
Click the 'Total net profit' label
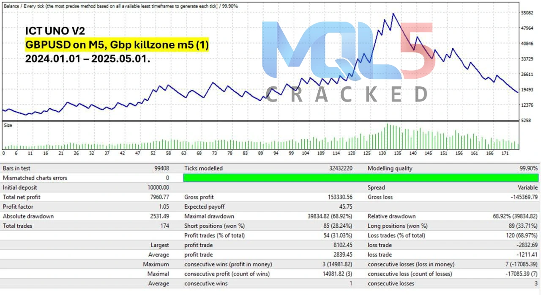22,197
